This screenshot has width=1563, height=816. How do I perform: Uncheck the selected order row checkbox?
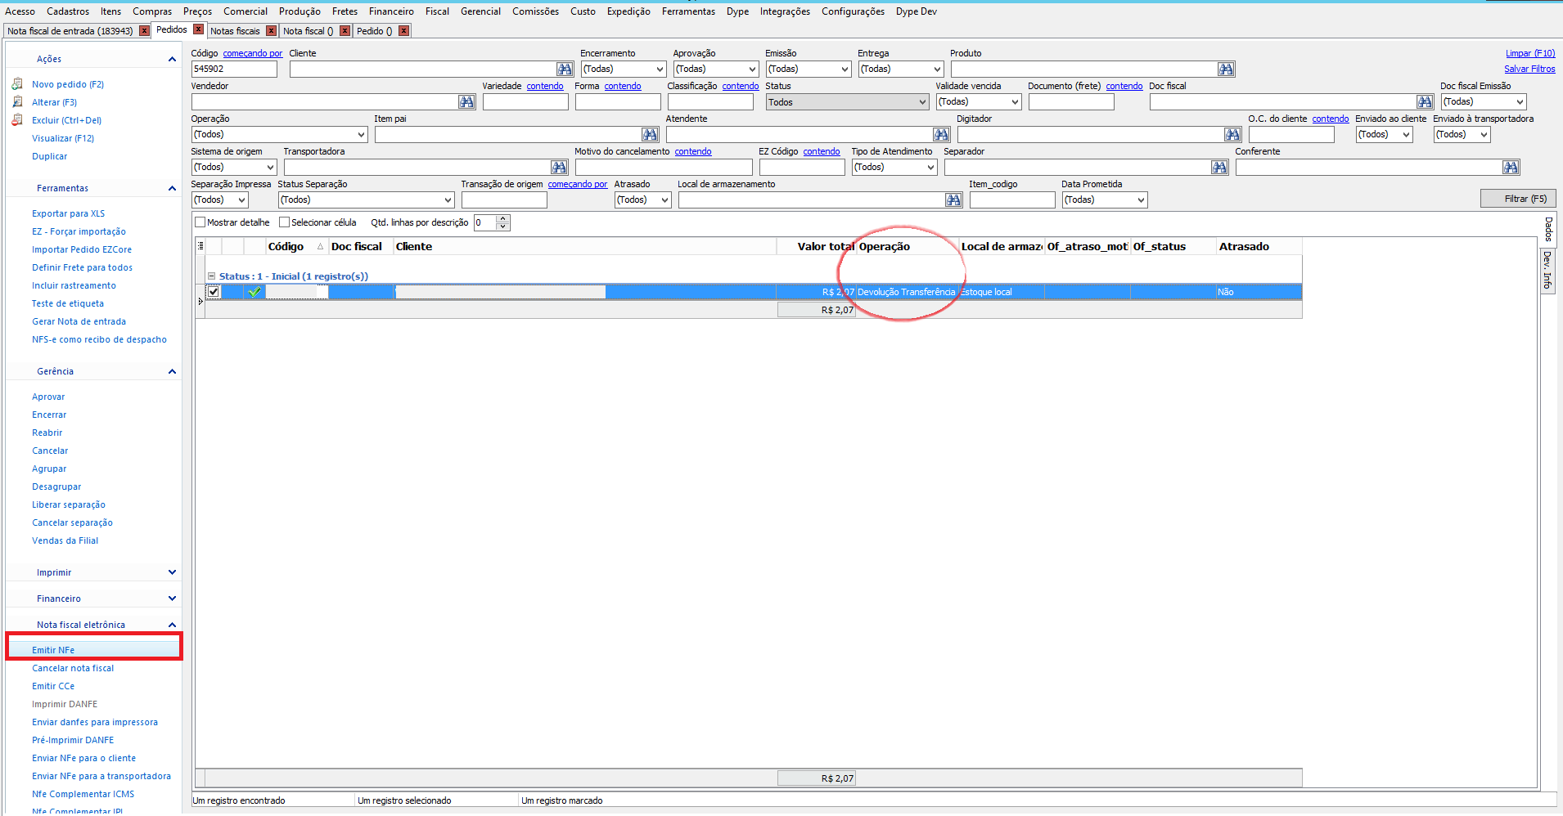[214, 292]
